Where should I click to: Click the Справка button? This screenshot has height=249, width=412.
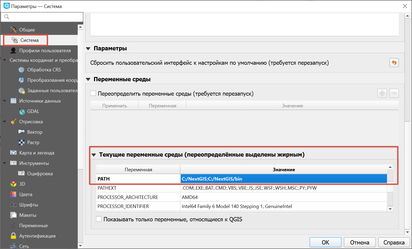[394, 242]
